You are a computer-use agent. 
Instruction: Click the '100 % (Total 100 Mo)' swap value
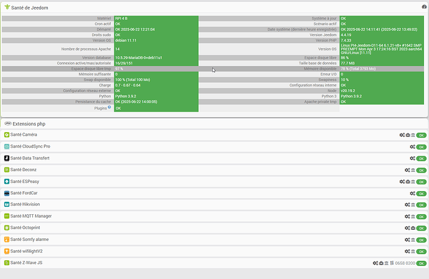point(132,80)
